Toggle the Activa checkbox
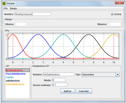 (x=112, y=14)
